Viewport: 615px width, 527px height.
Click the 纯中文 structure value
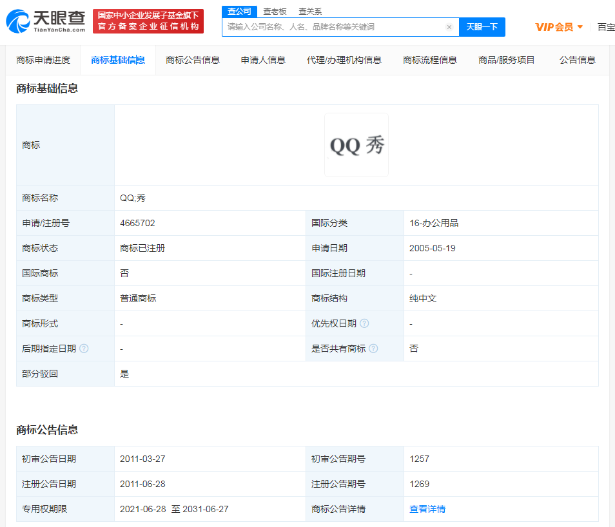pos(423,298)
